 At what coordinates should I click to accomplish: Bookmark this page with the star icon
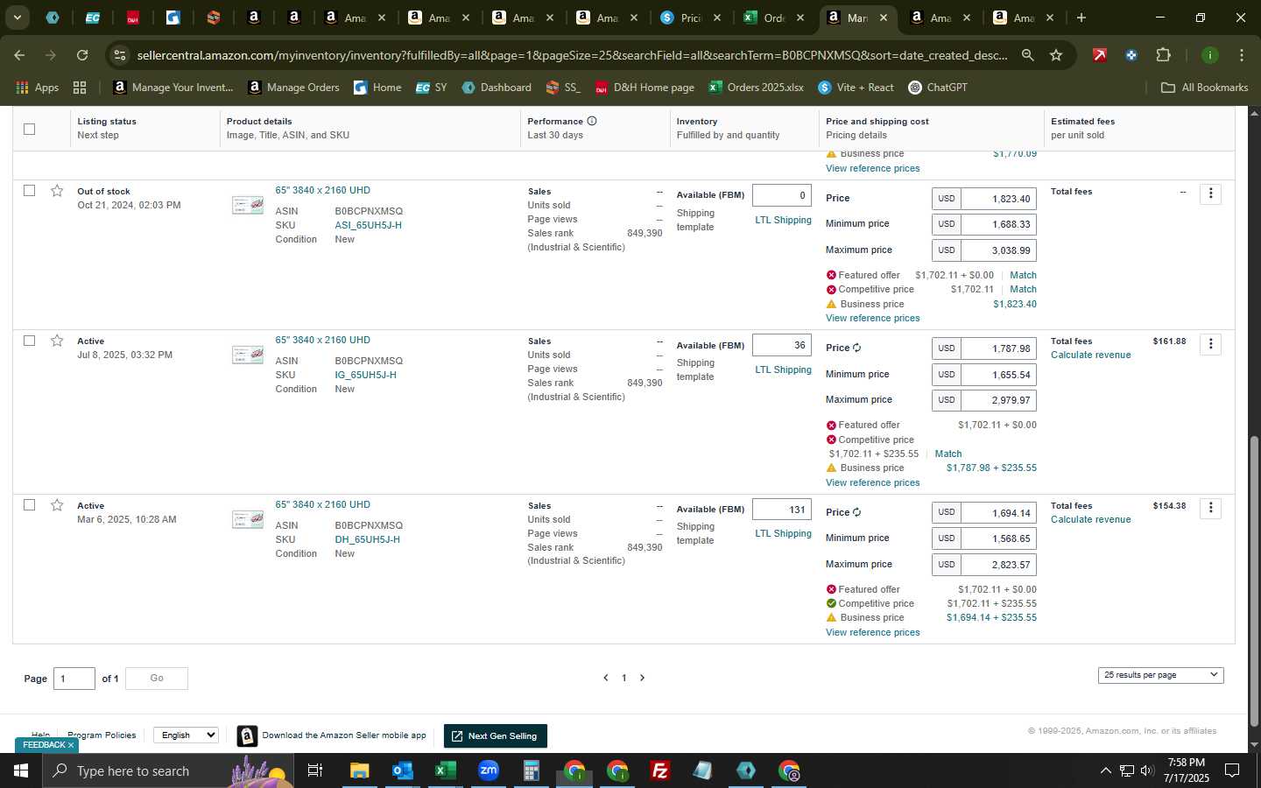pos(1056,55)
